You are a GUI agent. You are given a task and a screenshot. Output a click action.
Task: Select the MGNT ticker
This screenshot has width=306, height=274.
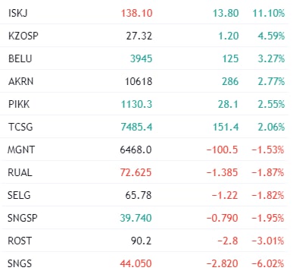(21, 150)
